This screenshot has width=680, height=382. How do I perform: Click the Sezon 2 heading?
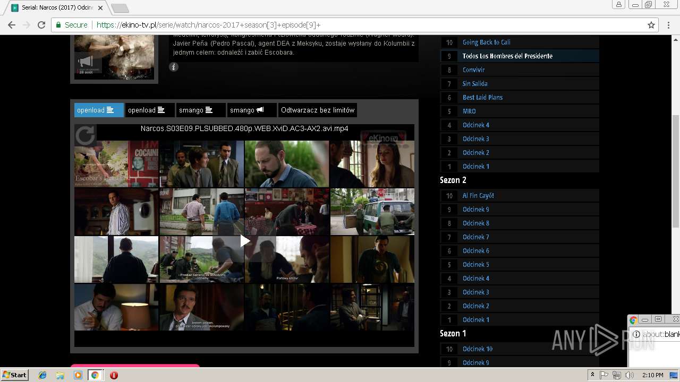[453, 180]
